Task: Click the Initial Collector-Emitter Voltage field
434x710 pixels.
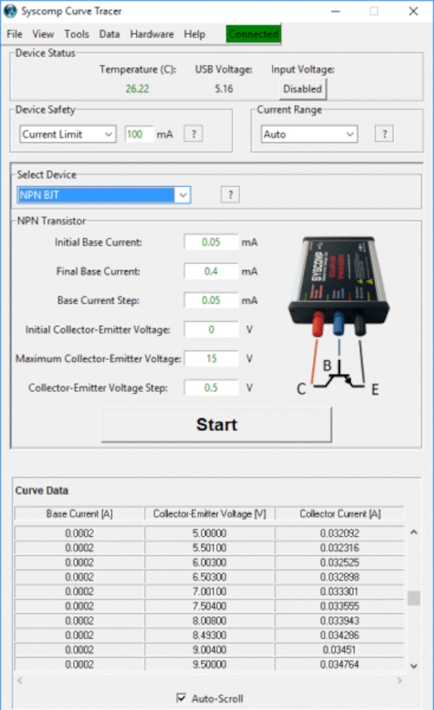Action: [211, 330]
